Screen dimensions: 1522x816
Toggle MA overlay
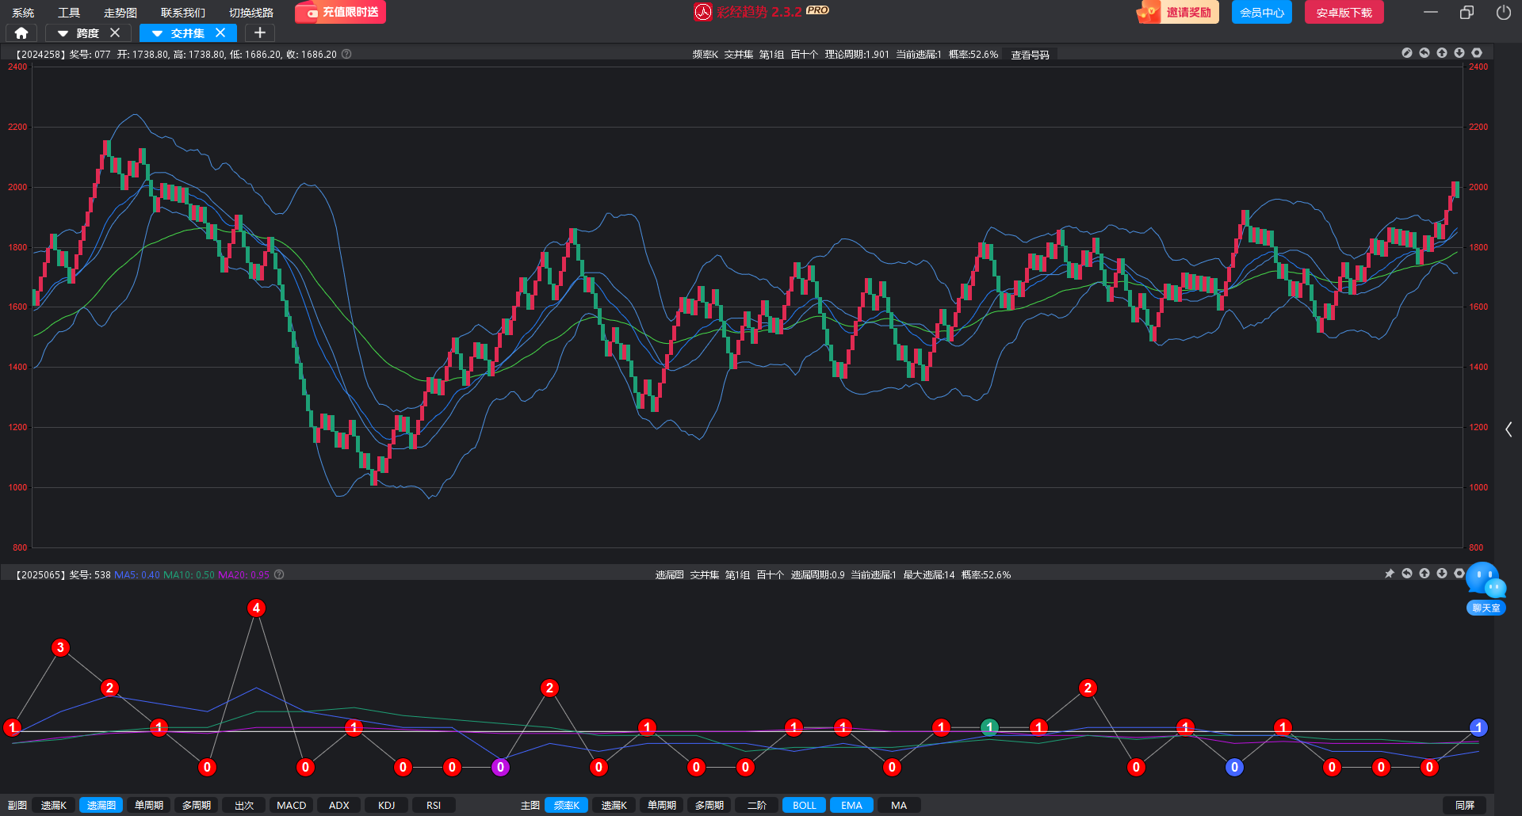tap(899, 805)
